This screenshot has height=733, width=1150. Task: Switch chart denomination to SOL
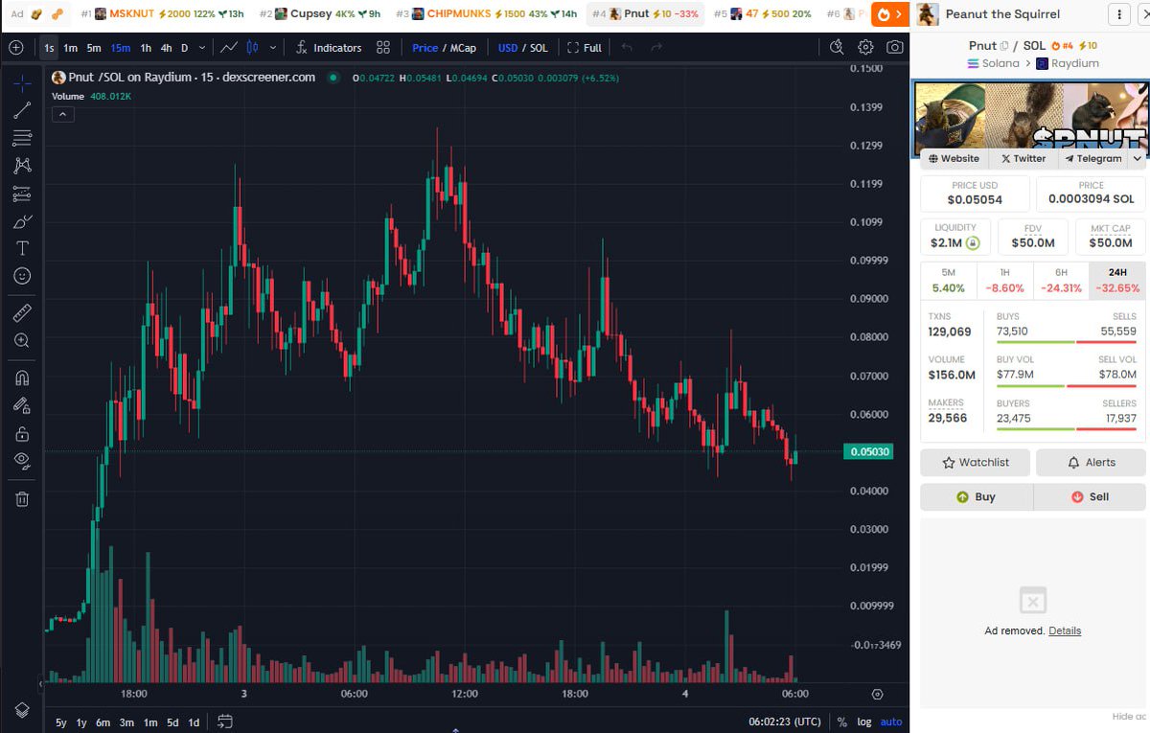tap(539, 48)
